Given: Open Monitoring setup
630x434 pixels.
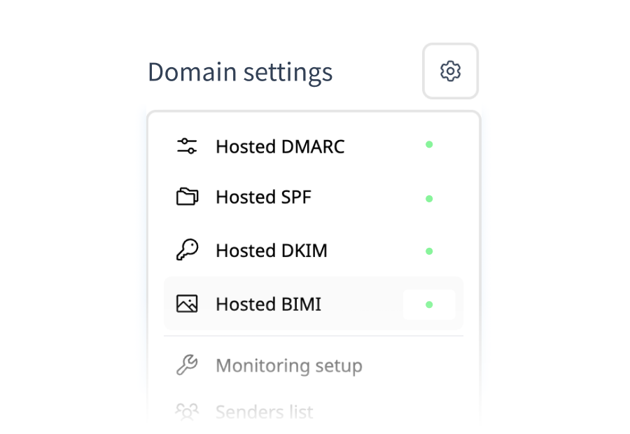Looking at the screenshot, I should (x=314, y=365).
